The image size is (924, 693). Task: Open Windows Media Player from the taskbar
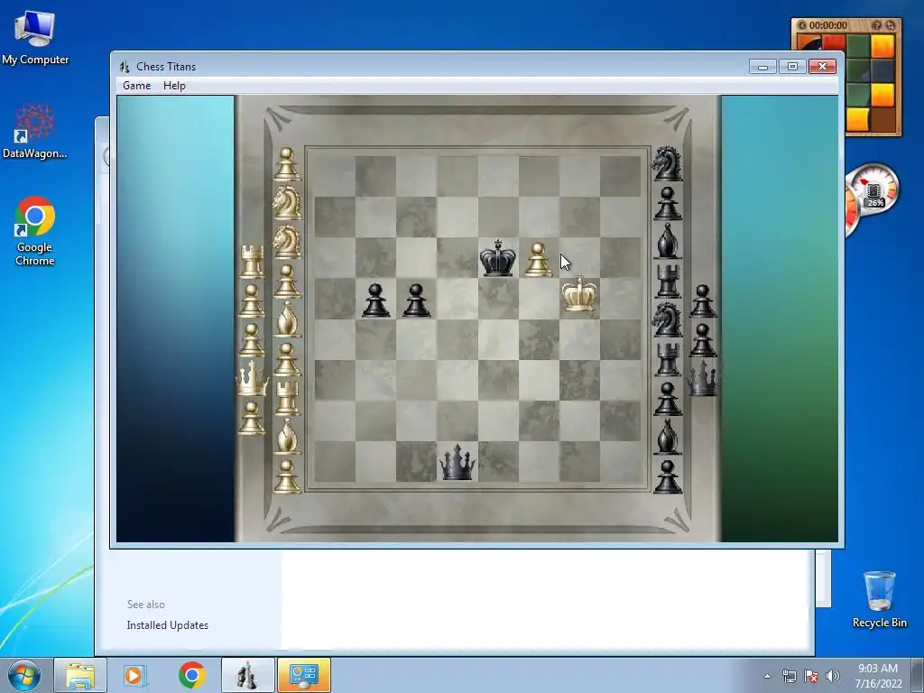tap(134, 675)
